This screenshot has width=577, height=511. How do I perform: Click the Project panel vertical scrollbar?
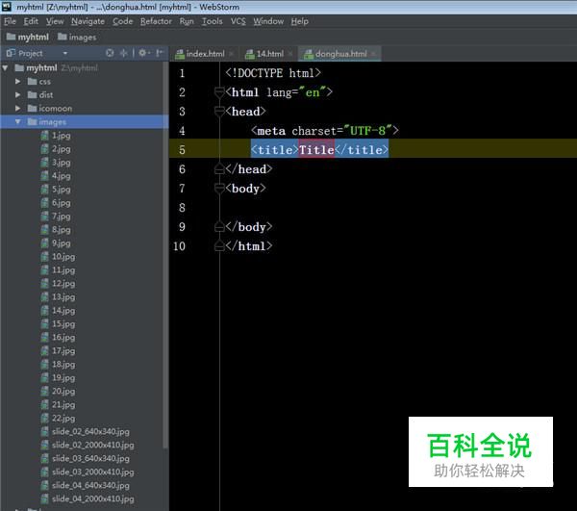165,255
